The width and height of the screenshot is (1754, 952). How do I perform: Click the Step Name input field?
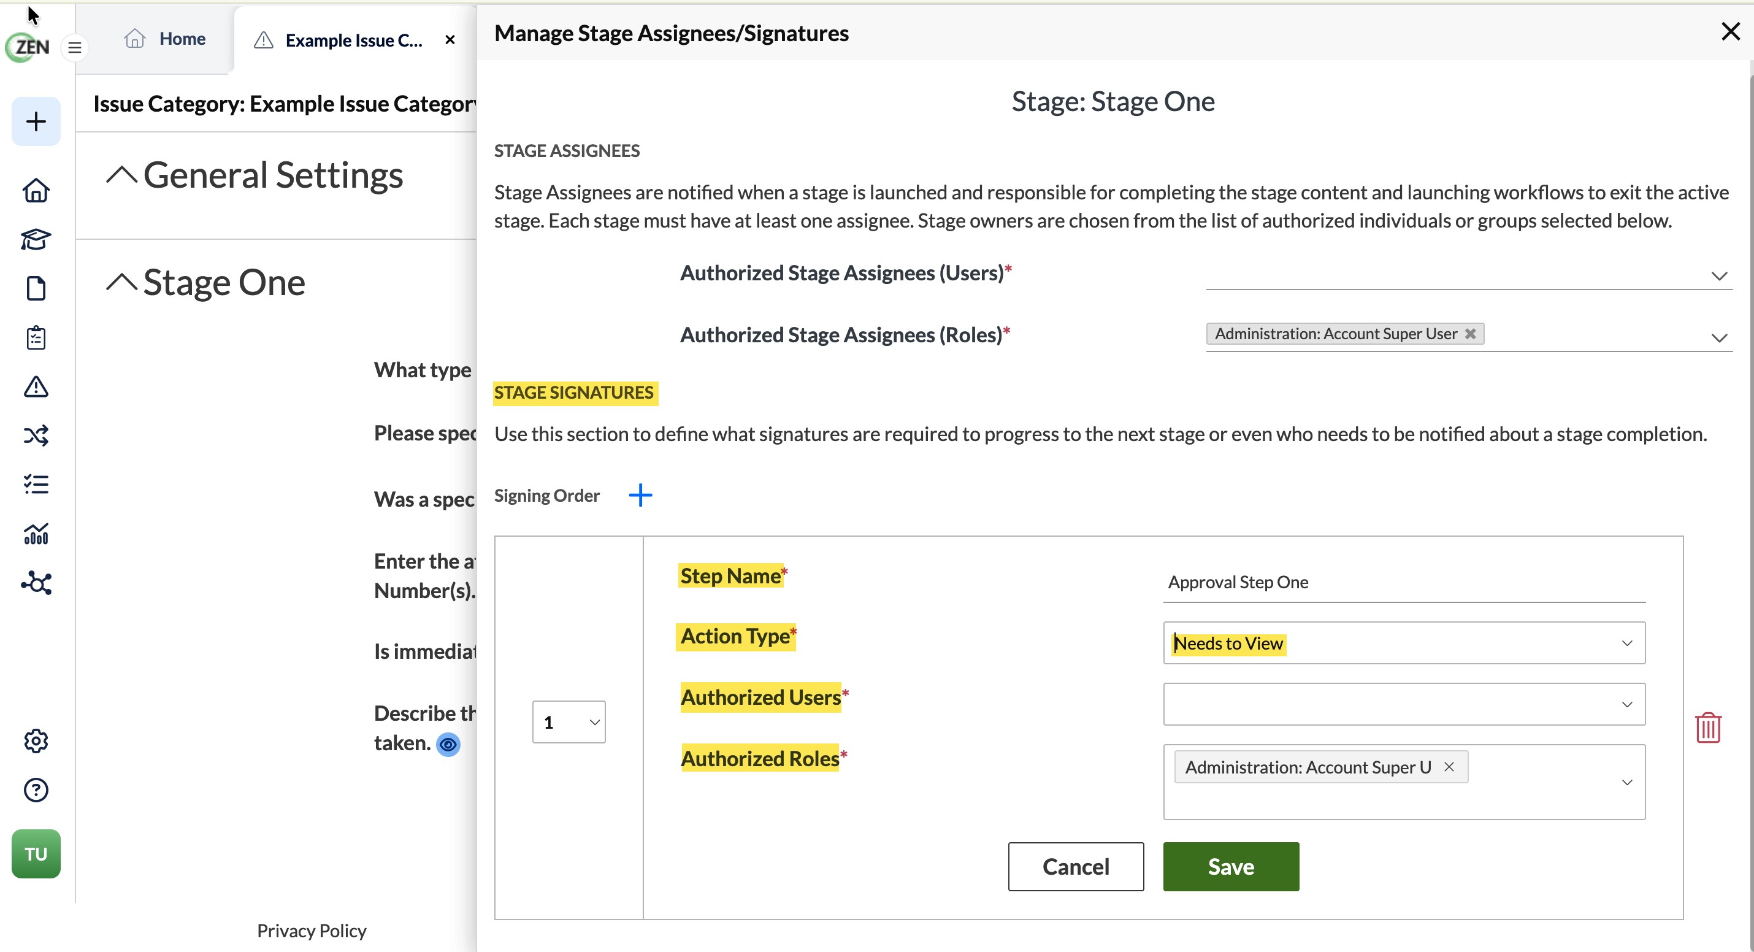(1404, 583)
